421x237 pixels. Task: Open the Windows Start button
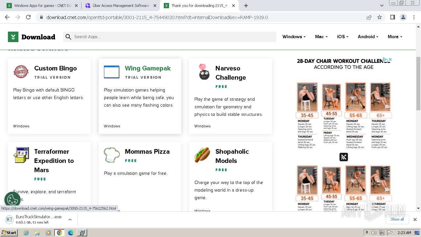(x=9, y=233)
